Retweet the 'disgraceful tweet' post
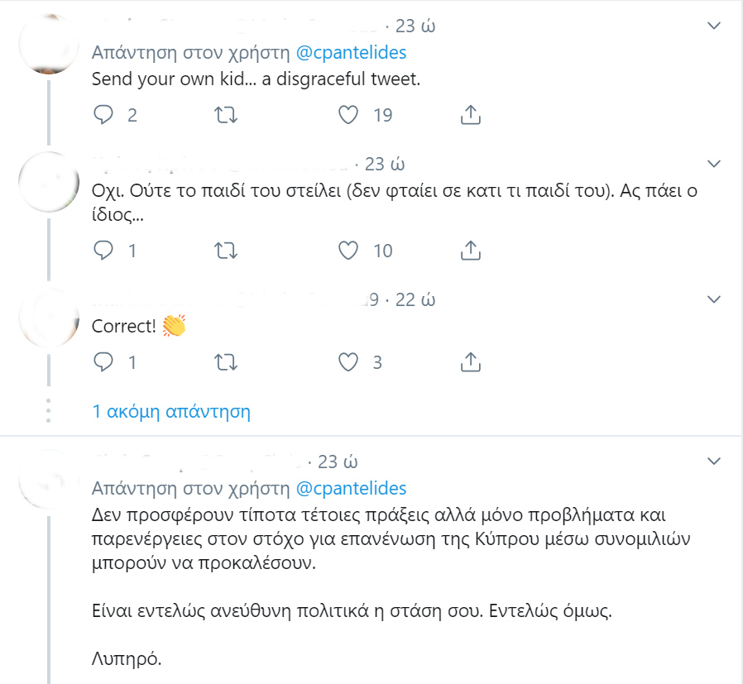 (226, 115)
